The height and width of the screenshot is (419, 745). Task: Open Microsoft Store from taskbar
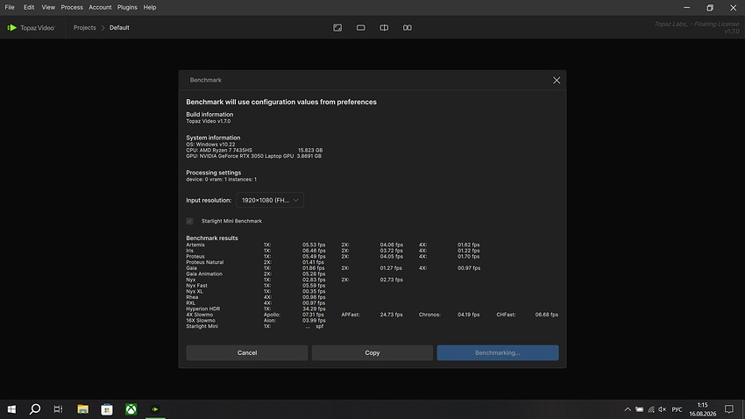point(107,409)
